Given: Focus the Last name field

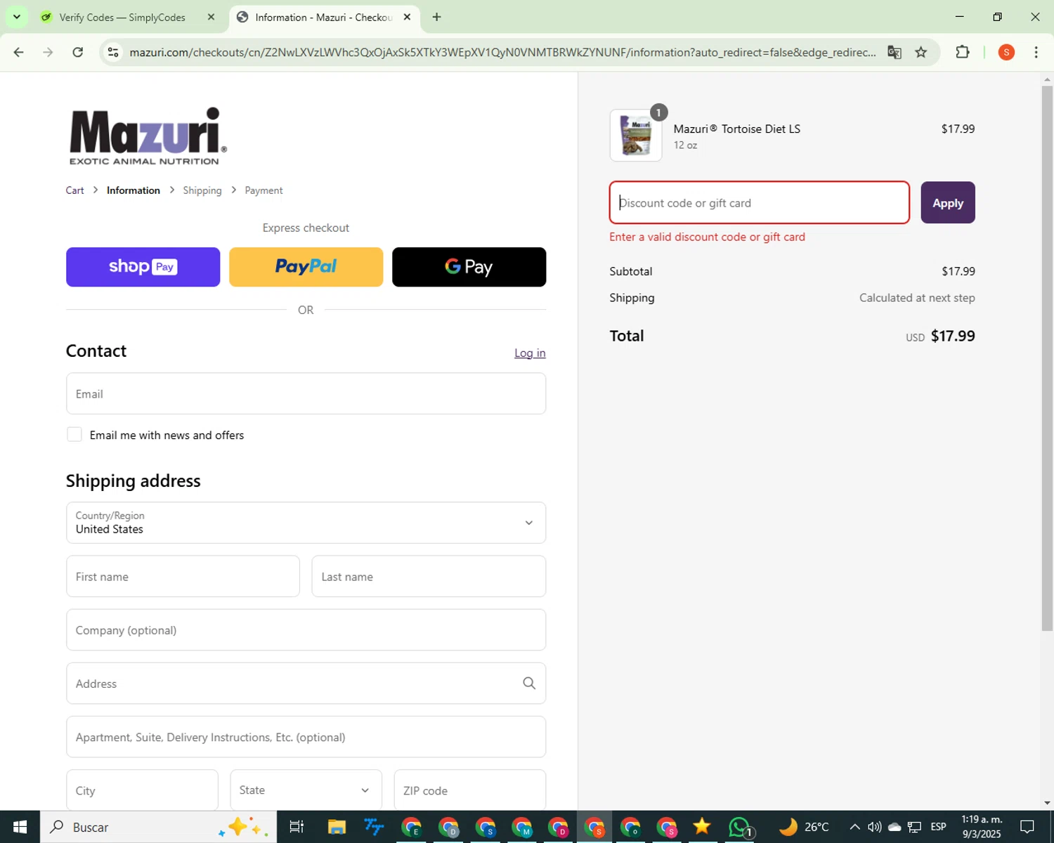Looking at the screenshot, I should pos(429,576).
